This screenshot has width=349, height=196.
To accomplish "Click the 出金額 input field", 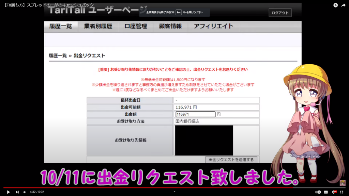I will tap(195, 114).
